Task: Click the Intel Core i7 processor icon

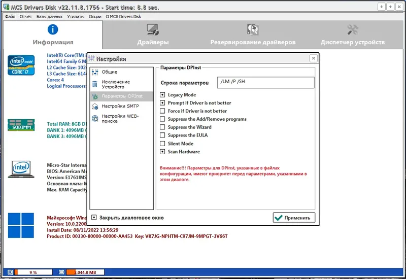Action: 21,65
